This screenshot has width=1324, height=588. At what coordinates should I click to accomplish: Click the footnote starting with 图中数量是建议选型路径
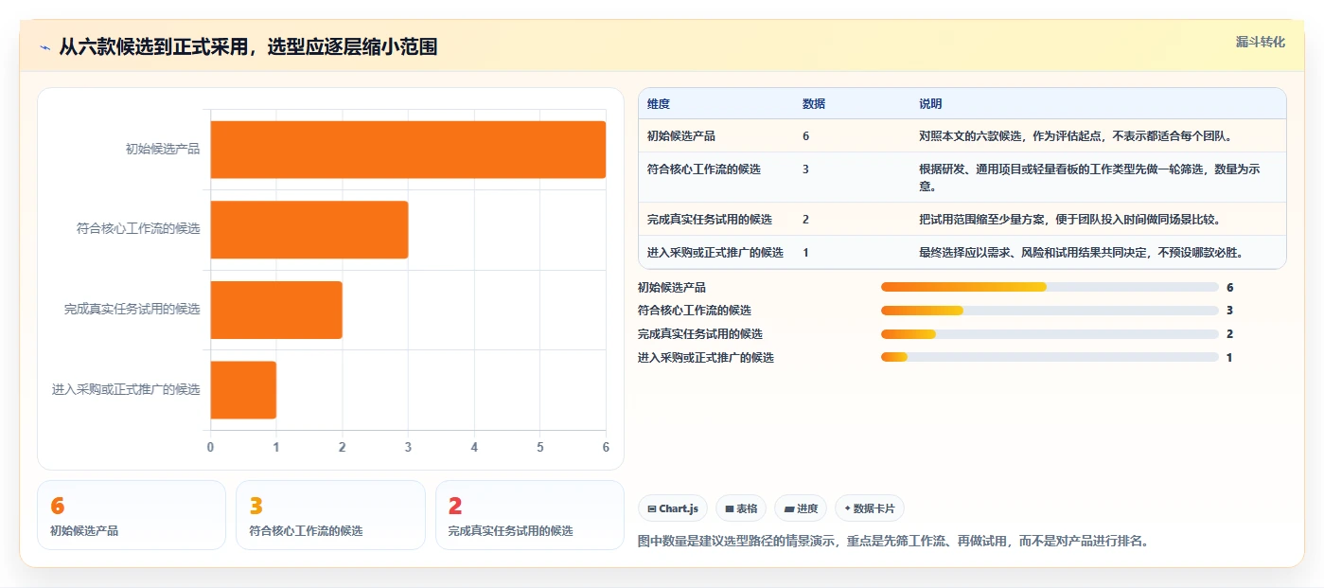[894, 542]
